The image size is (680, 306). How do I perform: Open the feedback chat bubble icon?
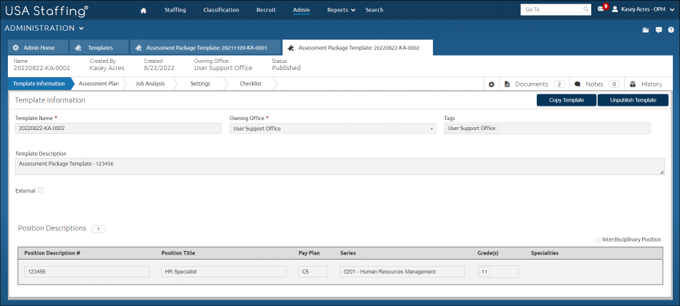(659, 30)
